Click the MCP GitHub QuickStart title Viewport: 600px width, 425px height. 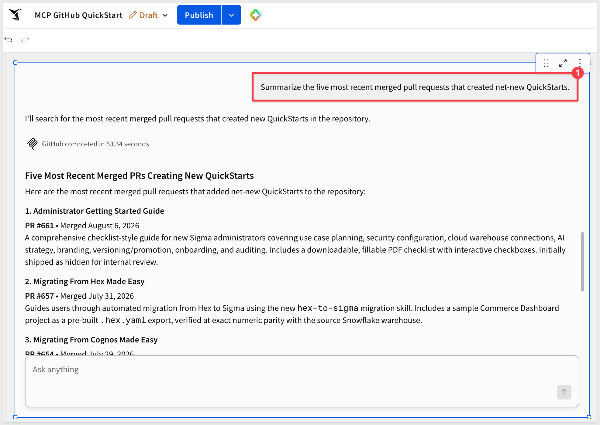pyautogui.click(x=79, y=15)
